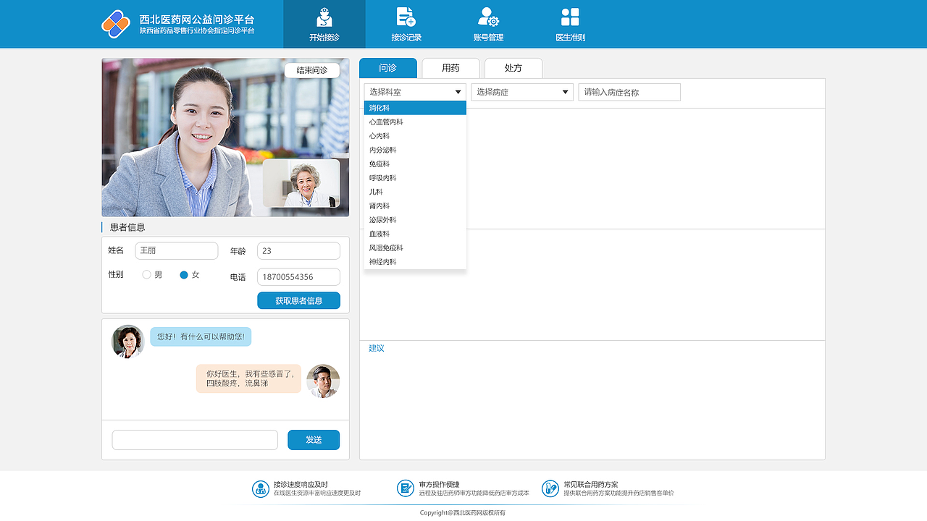Viewport: 927px width, 521px height.
Task: Choose 心血管内科 from department list
Action: (x=415, y=122)
